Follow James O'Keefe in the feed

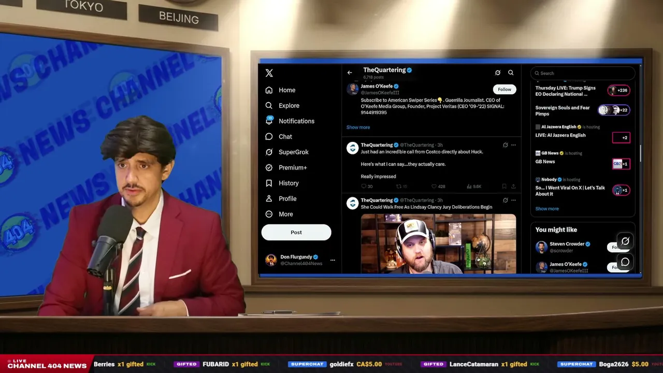click(x=505, y=89)
